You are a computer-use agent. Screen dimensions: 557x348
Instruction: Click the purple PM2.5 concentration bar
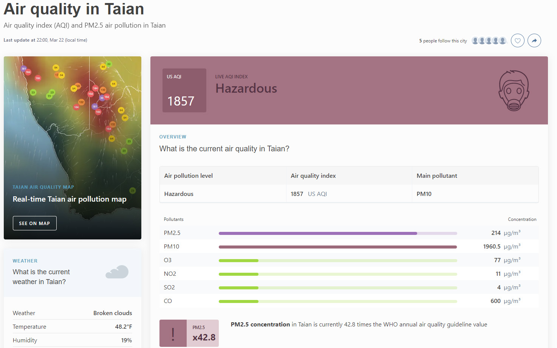(317, 233)
